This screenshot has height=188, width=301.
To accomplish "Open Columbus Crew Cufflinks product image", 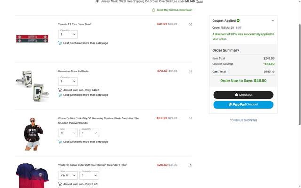I will 32,85.
